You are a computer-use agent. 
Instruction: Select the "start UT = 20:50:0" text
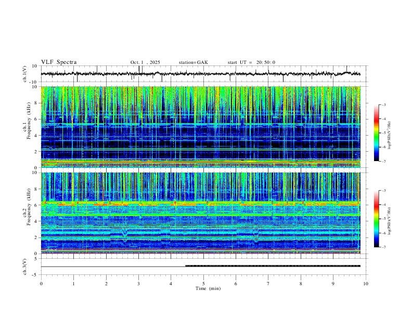[x=251, y=62]
